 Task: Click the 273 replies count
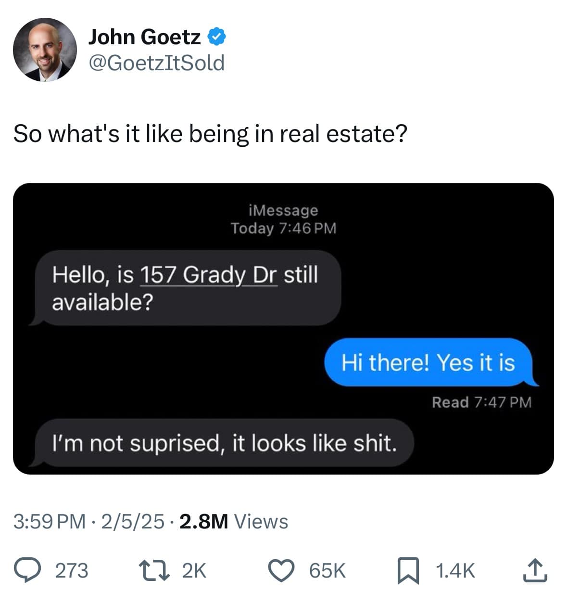(72, 570)
